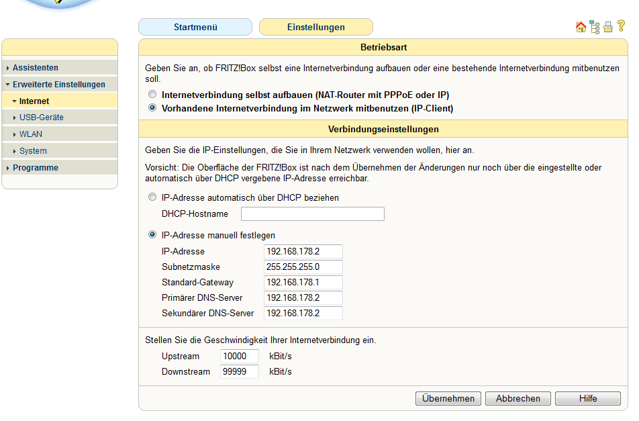Expand USB-Geräte in sidebar

pos(60,118)
